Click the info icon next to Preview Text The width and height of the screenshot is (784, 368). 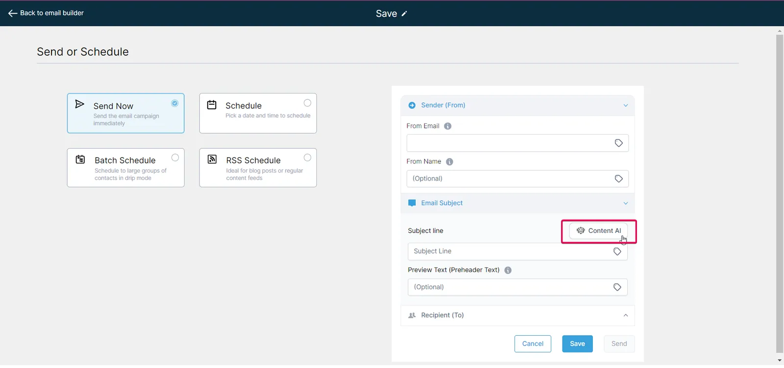[508, 270]
